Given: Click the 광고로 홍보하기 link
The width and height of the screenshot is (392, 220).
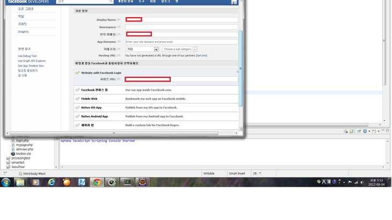Looking at the screenshot, I should (x=28, y=71).
